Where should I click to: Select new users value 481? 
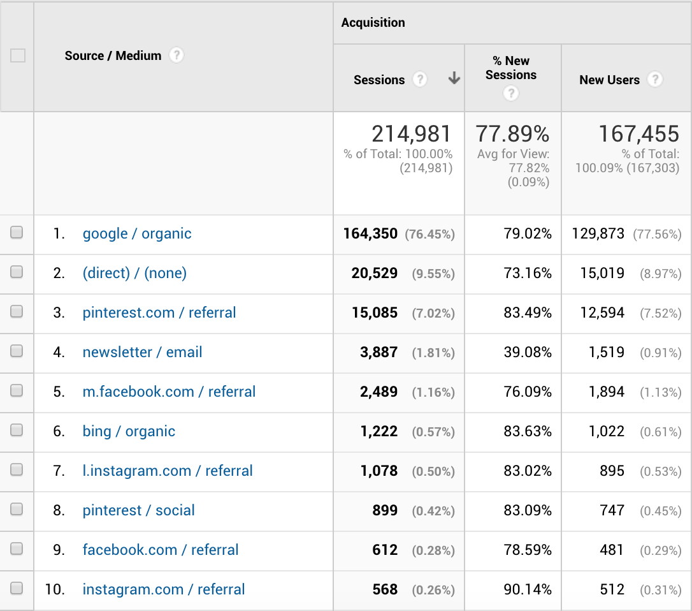click(612, 550)
